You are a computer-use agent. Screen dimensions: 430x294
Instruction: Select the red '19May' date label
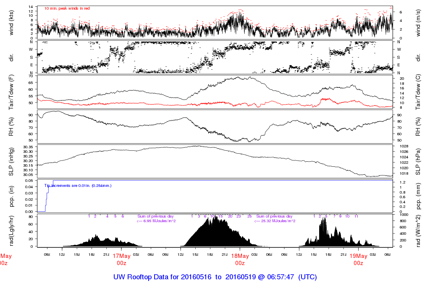click(359, 256)
